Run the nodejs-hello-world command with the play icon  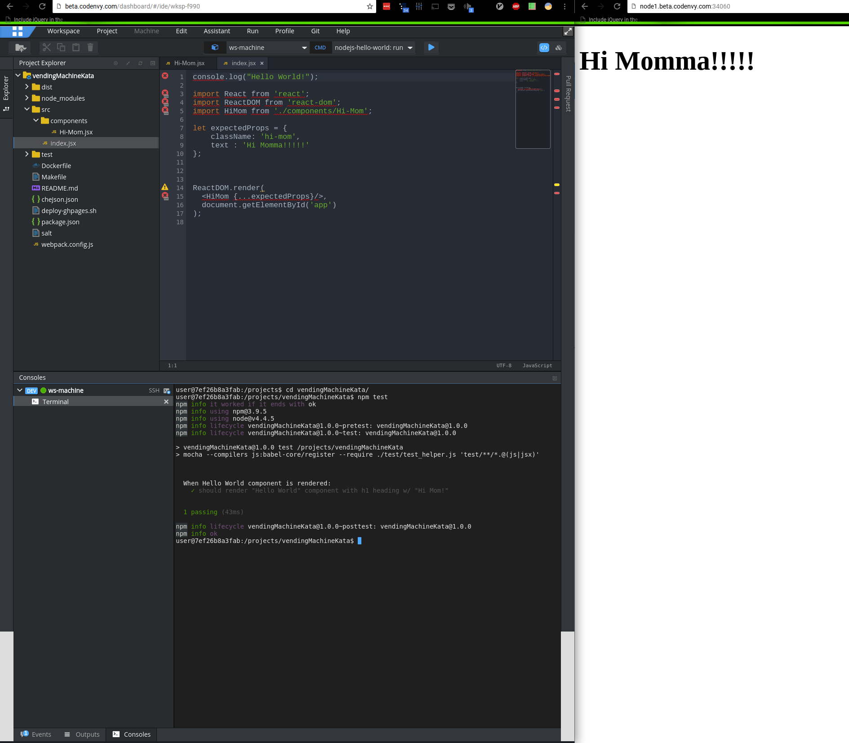[x=431, y=47]
